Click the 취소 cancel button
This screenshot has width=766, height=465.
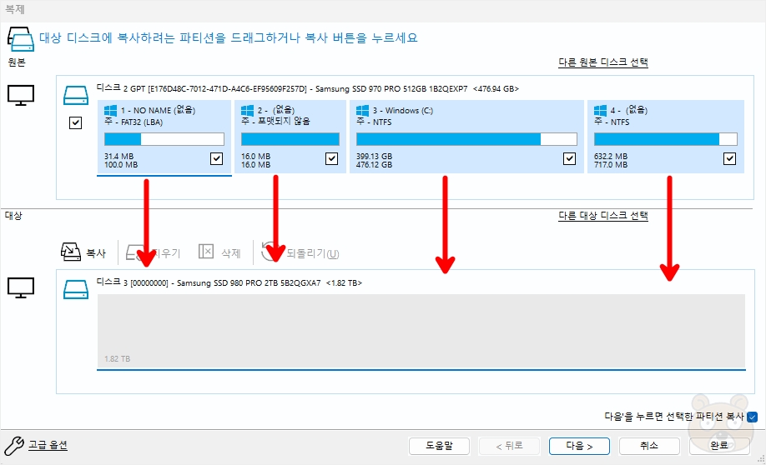click(x=649, y=446)
